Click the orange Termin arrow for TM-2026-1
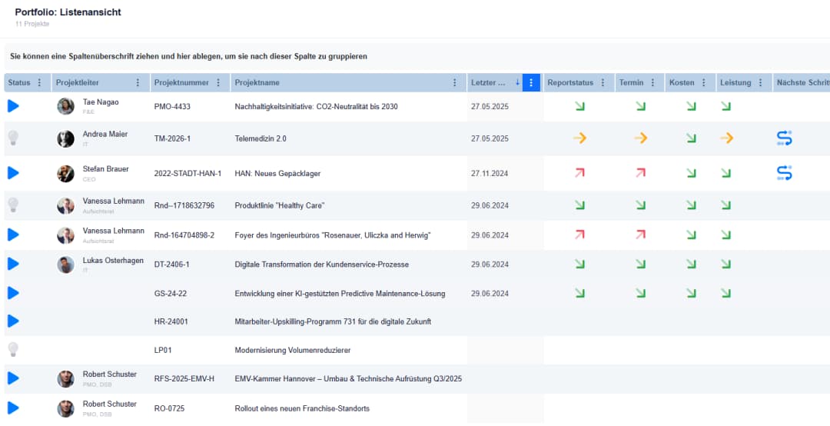Screen dimensions: 830x426 tap(641, 138)
